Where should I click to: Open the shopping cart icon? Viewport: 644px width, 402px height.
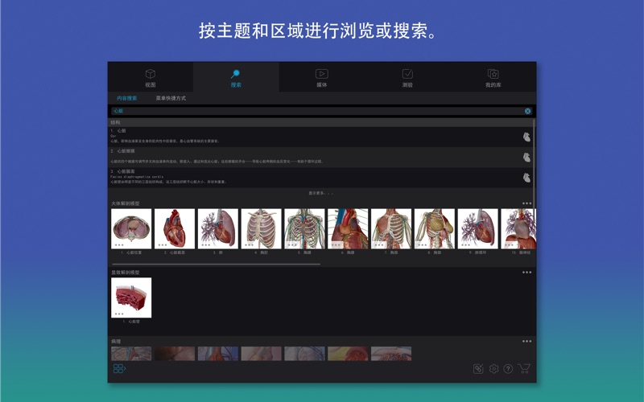click(524, 368)
